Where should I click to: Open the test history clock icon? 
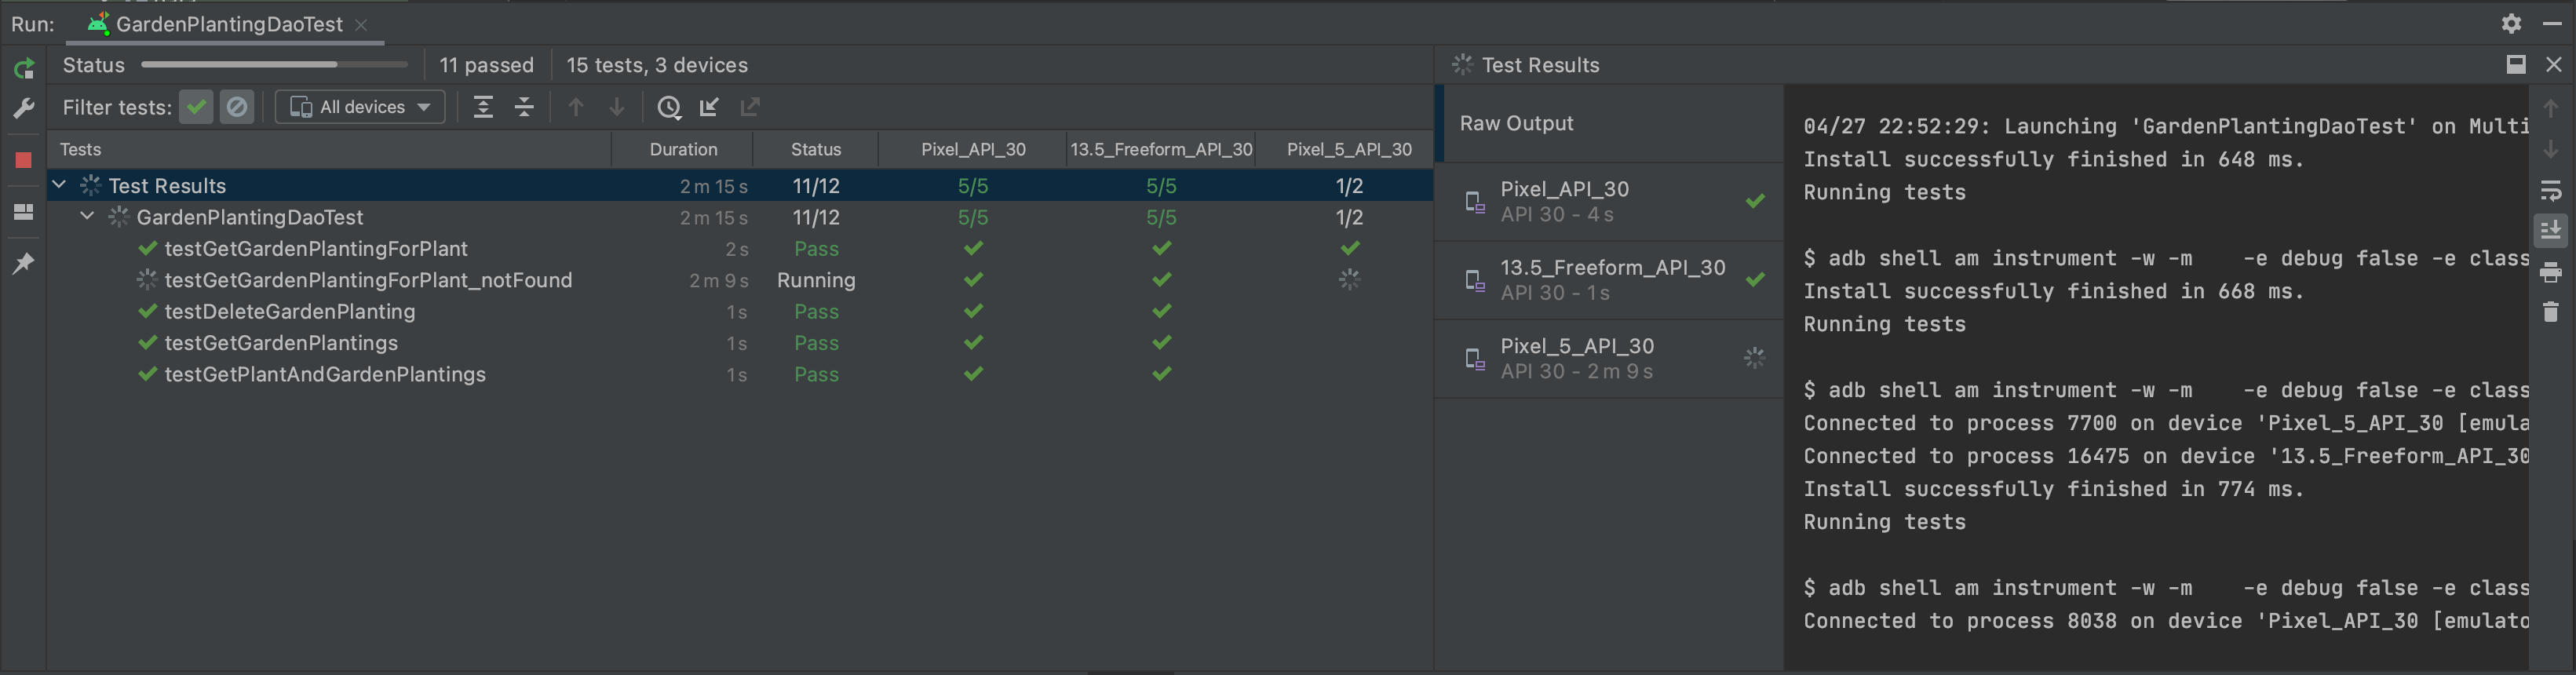(669, 107)
